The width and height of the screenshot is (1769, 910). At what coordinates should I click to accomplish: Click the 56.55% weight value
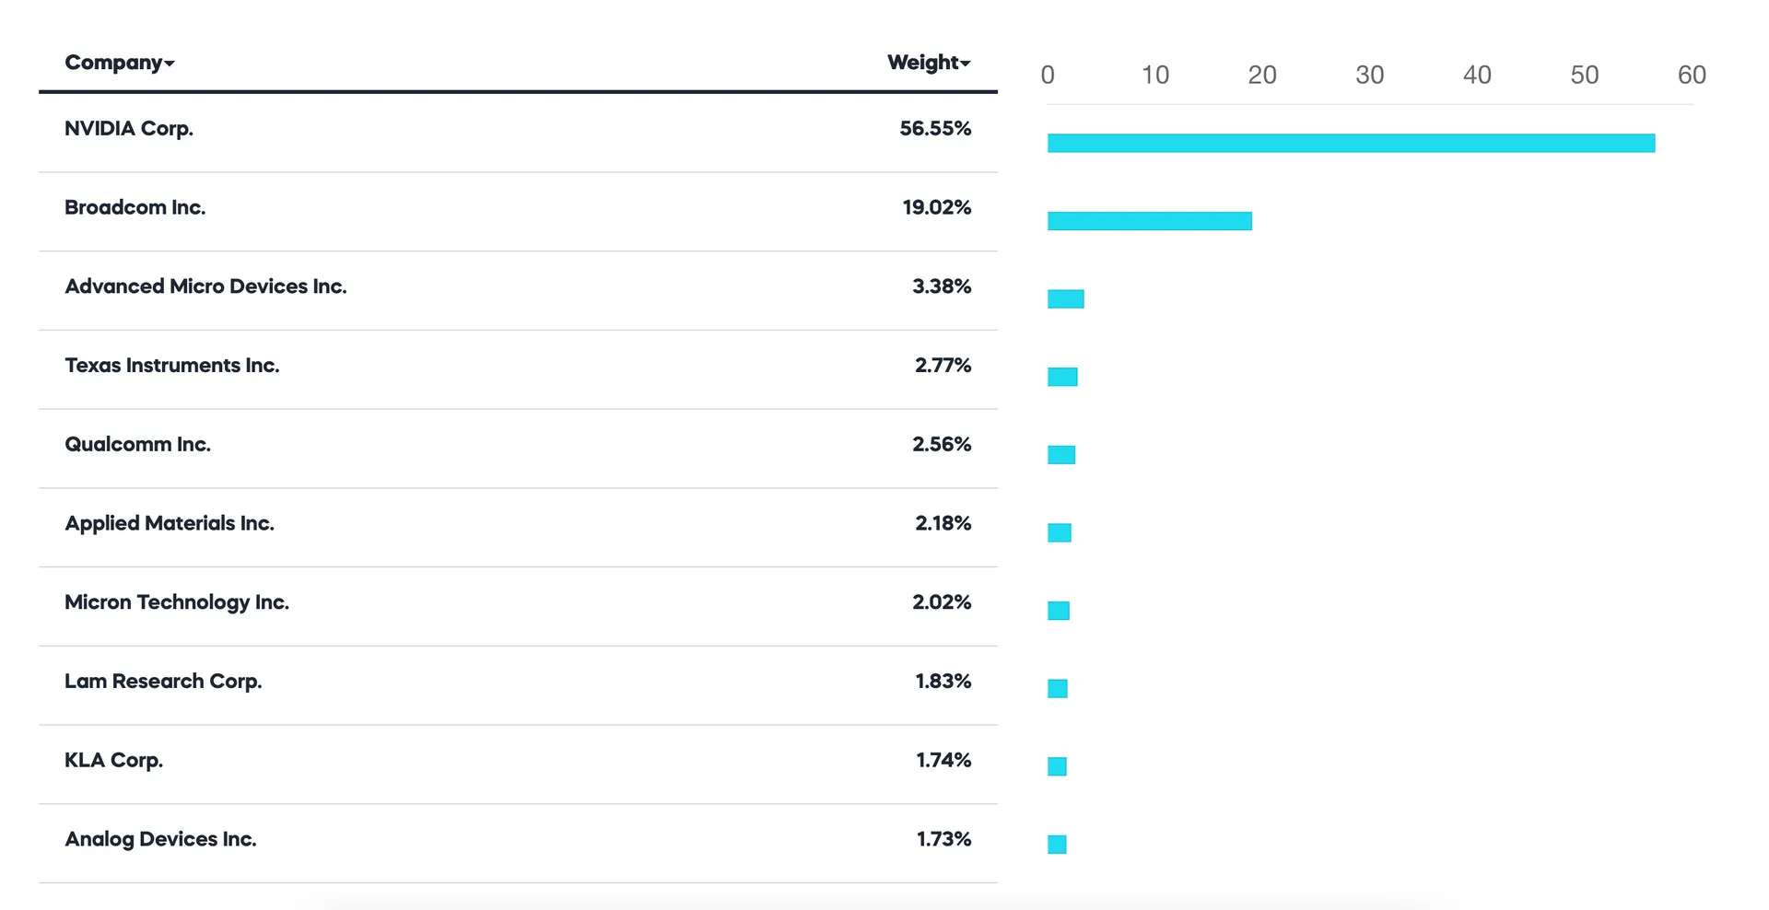pos(935,129)
